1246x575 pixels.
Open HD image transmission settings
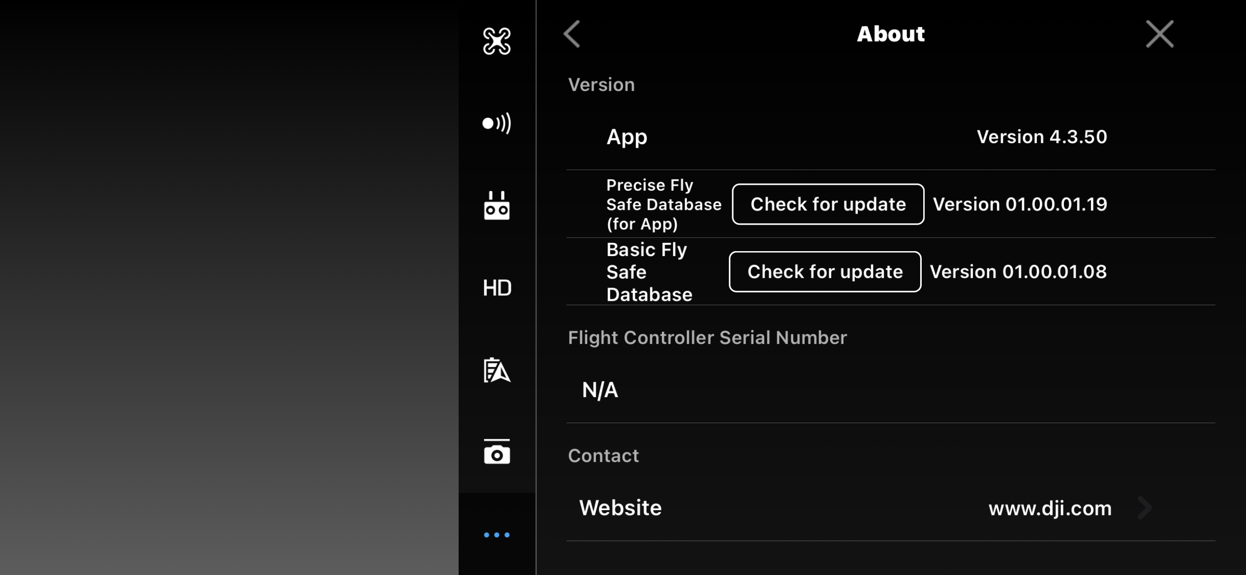pos(497,288)
